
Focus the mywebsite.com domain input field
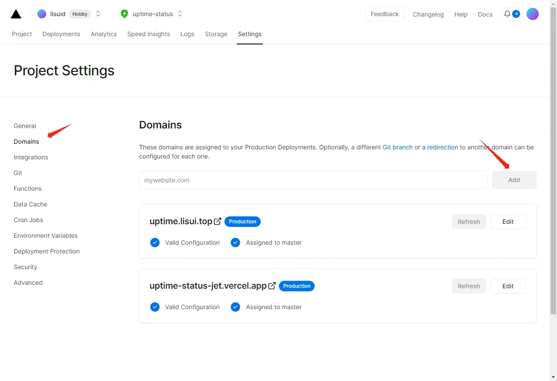[313, 180]
